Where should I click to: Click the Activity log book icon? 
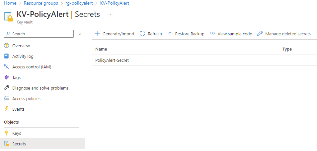(6, 56)
